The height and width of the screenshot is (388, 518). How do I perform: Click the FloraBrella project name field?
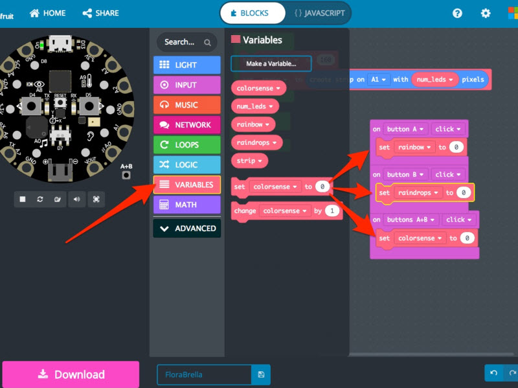pos(203,374)
